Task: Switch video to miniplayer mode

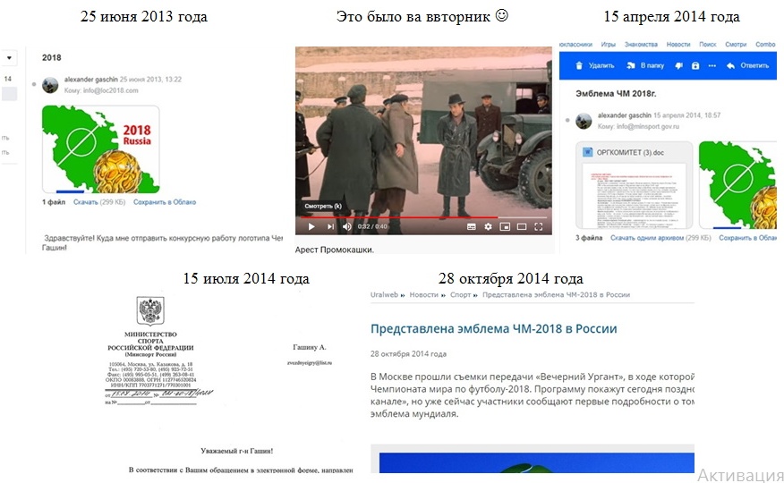Action: (505, 227)
